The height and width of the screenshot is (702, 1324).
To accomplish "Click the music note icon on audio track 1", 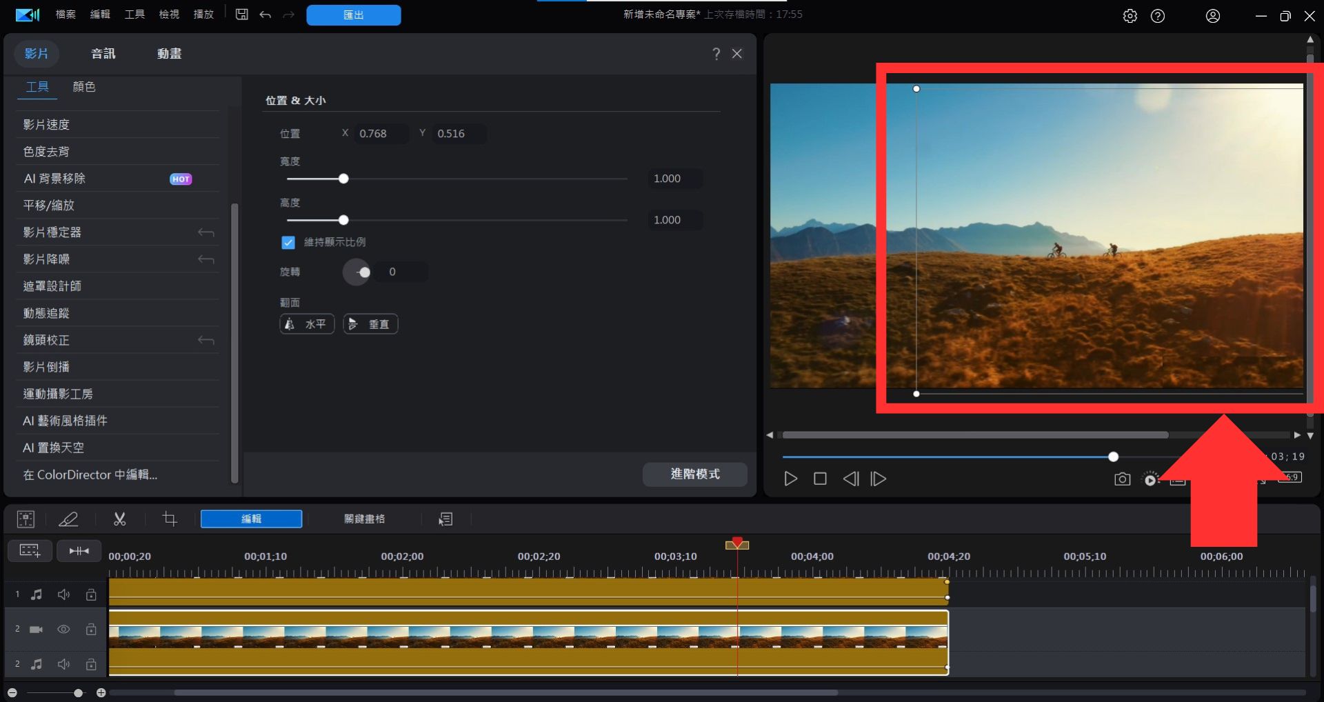I will click(x=37, y=594).
